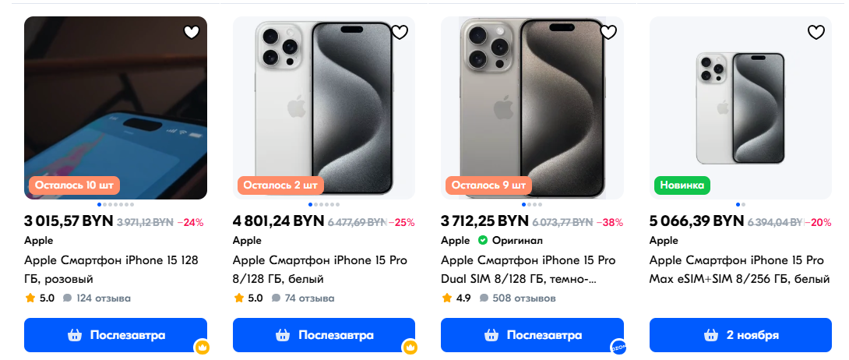Open iPhone 15 Pro Max eSIM+SIM title
The image size is (849, 360).
coord(739,270)
